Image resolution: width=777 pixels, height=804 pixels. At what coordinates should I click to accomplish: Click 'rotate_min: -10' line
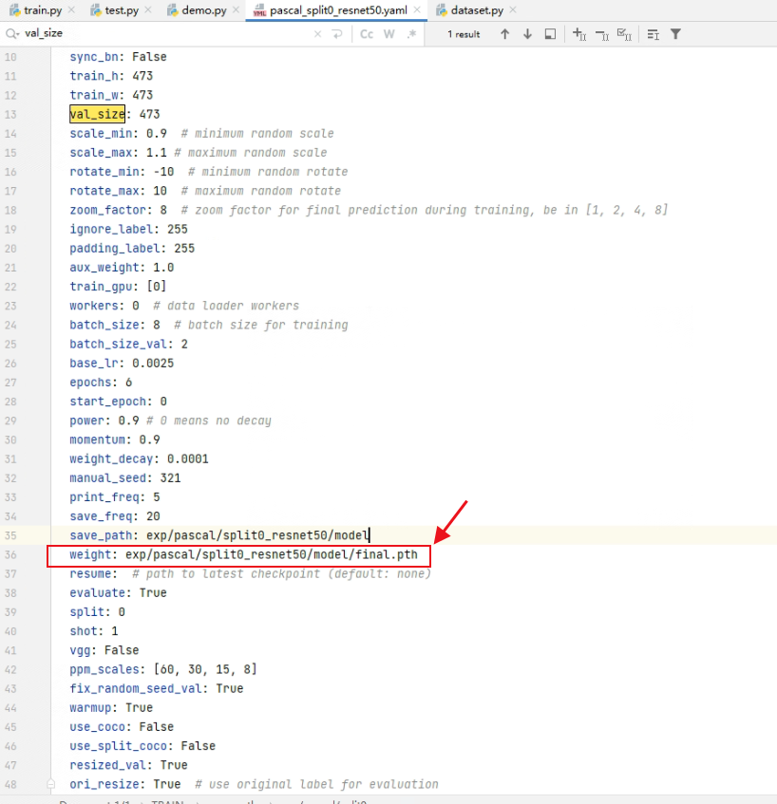coord(122,172)
